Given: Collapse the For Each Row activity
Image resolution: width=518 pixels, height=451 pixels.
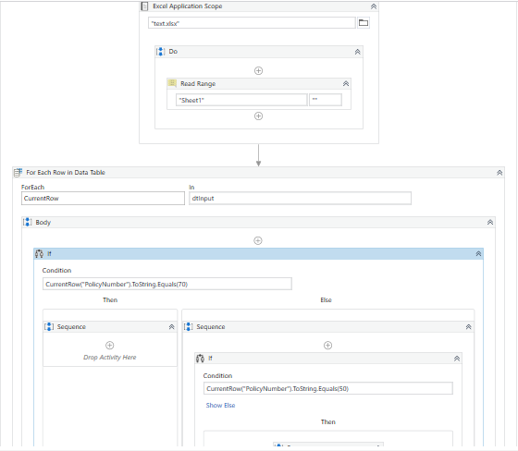Looking at the screenshot, I should [x=499, y=173].
